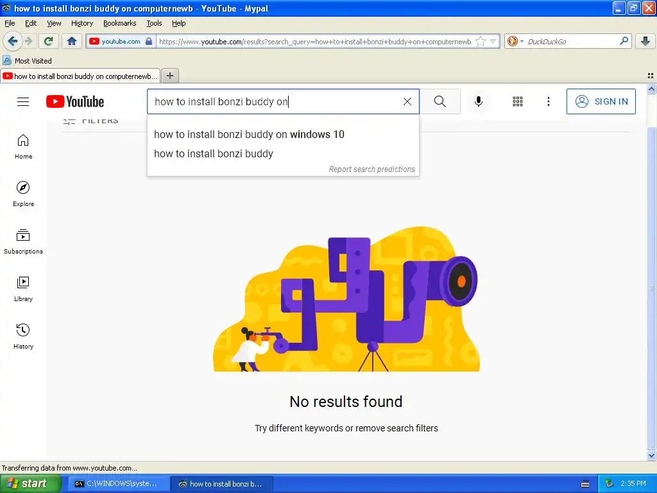657x493 pixels.
Task: Select the 'how to install bonzi buddy' browser tab
Action: [x=80, y=76]
